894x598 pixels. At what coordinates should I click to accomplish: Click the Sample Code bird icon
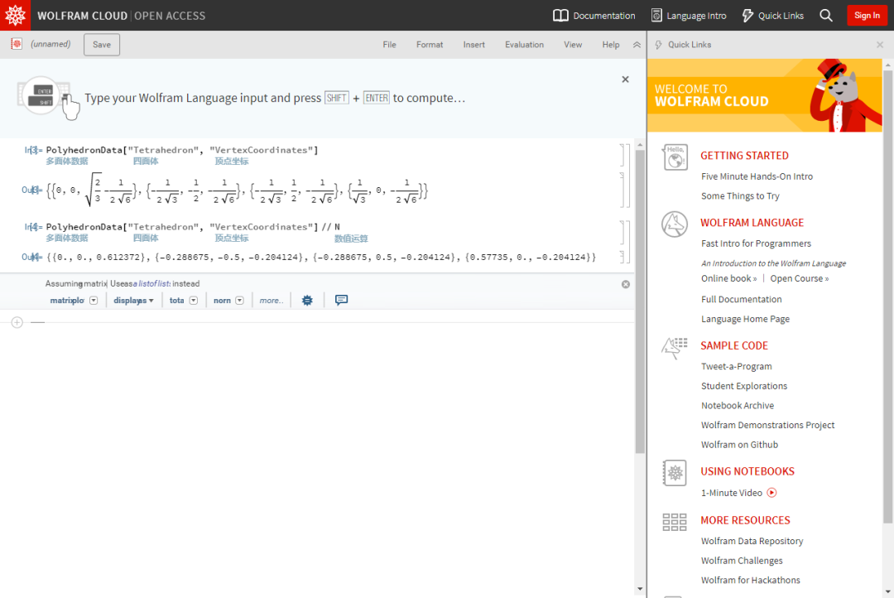(675, 348)
